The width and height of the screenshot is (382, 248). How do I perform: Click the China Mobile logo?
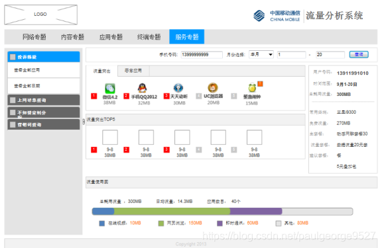277,16
